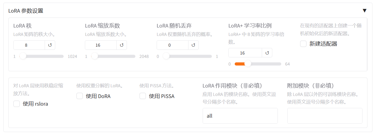The image size is (379, 136).
Task: Enable the 使用 rslora checkbox
Action: coord(17,104)
